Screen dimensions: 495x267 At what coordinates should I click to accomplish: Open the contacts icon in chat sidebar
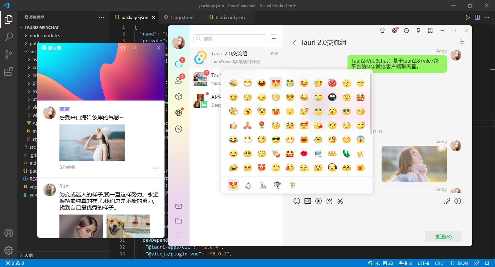(179, 80)
